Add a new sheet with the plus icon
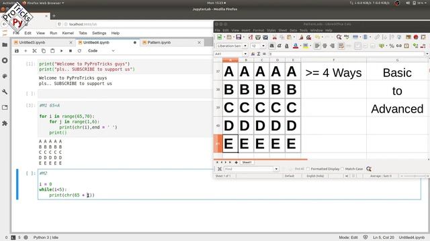Image resolution: width=430 pixels, height=241 pixels. 236,162
